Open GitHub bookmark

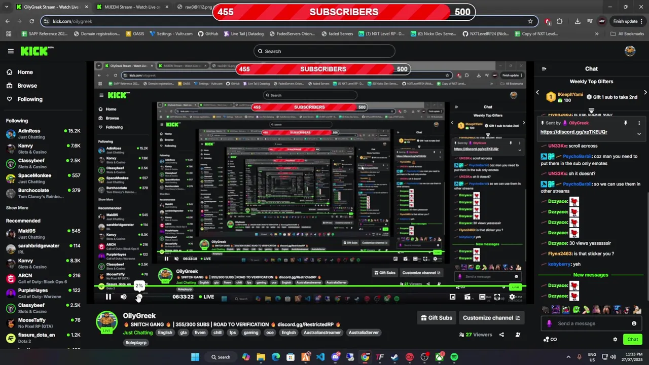pos(208,34)
